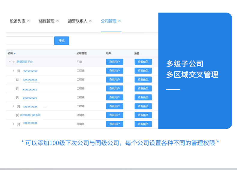Expand the last 经销商 row in table

pos(13,124)
